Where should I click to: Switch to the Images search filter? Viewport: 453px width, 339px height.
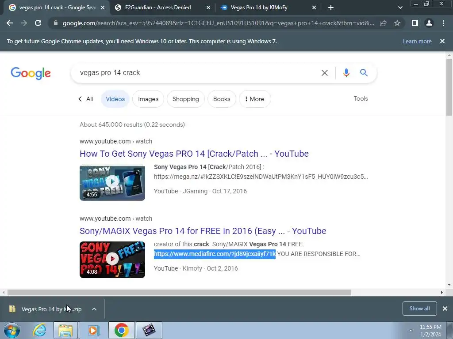coord(148,99)
